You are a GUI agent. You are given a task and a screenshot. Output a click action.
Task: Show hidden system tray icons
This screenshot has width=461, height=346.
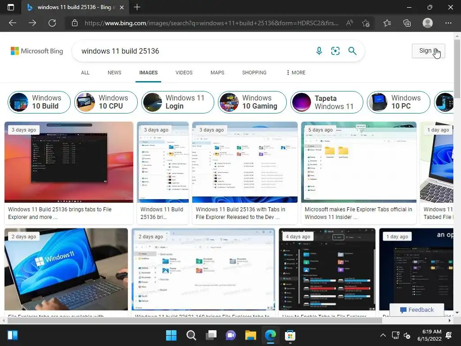[x=383, y=335]
